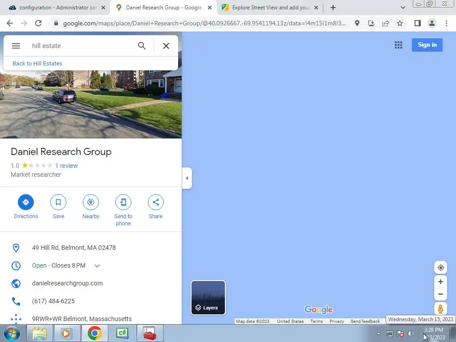
Task: Click United States in map footer
Action: [290, 322]
